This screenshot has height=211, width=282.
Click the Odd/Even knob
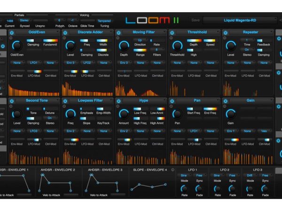click(x=17, y=46)
